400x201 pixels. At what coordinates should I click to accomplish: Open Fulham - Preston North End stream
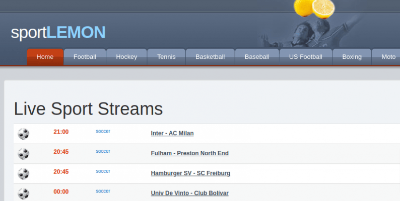[189, 153]
